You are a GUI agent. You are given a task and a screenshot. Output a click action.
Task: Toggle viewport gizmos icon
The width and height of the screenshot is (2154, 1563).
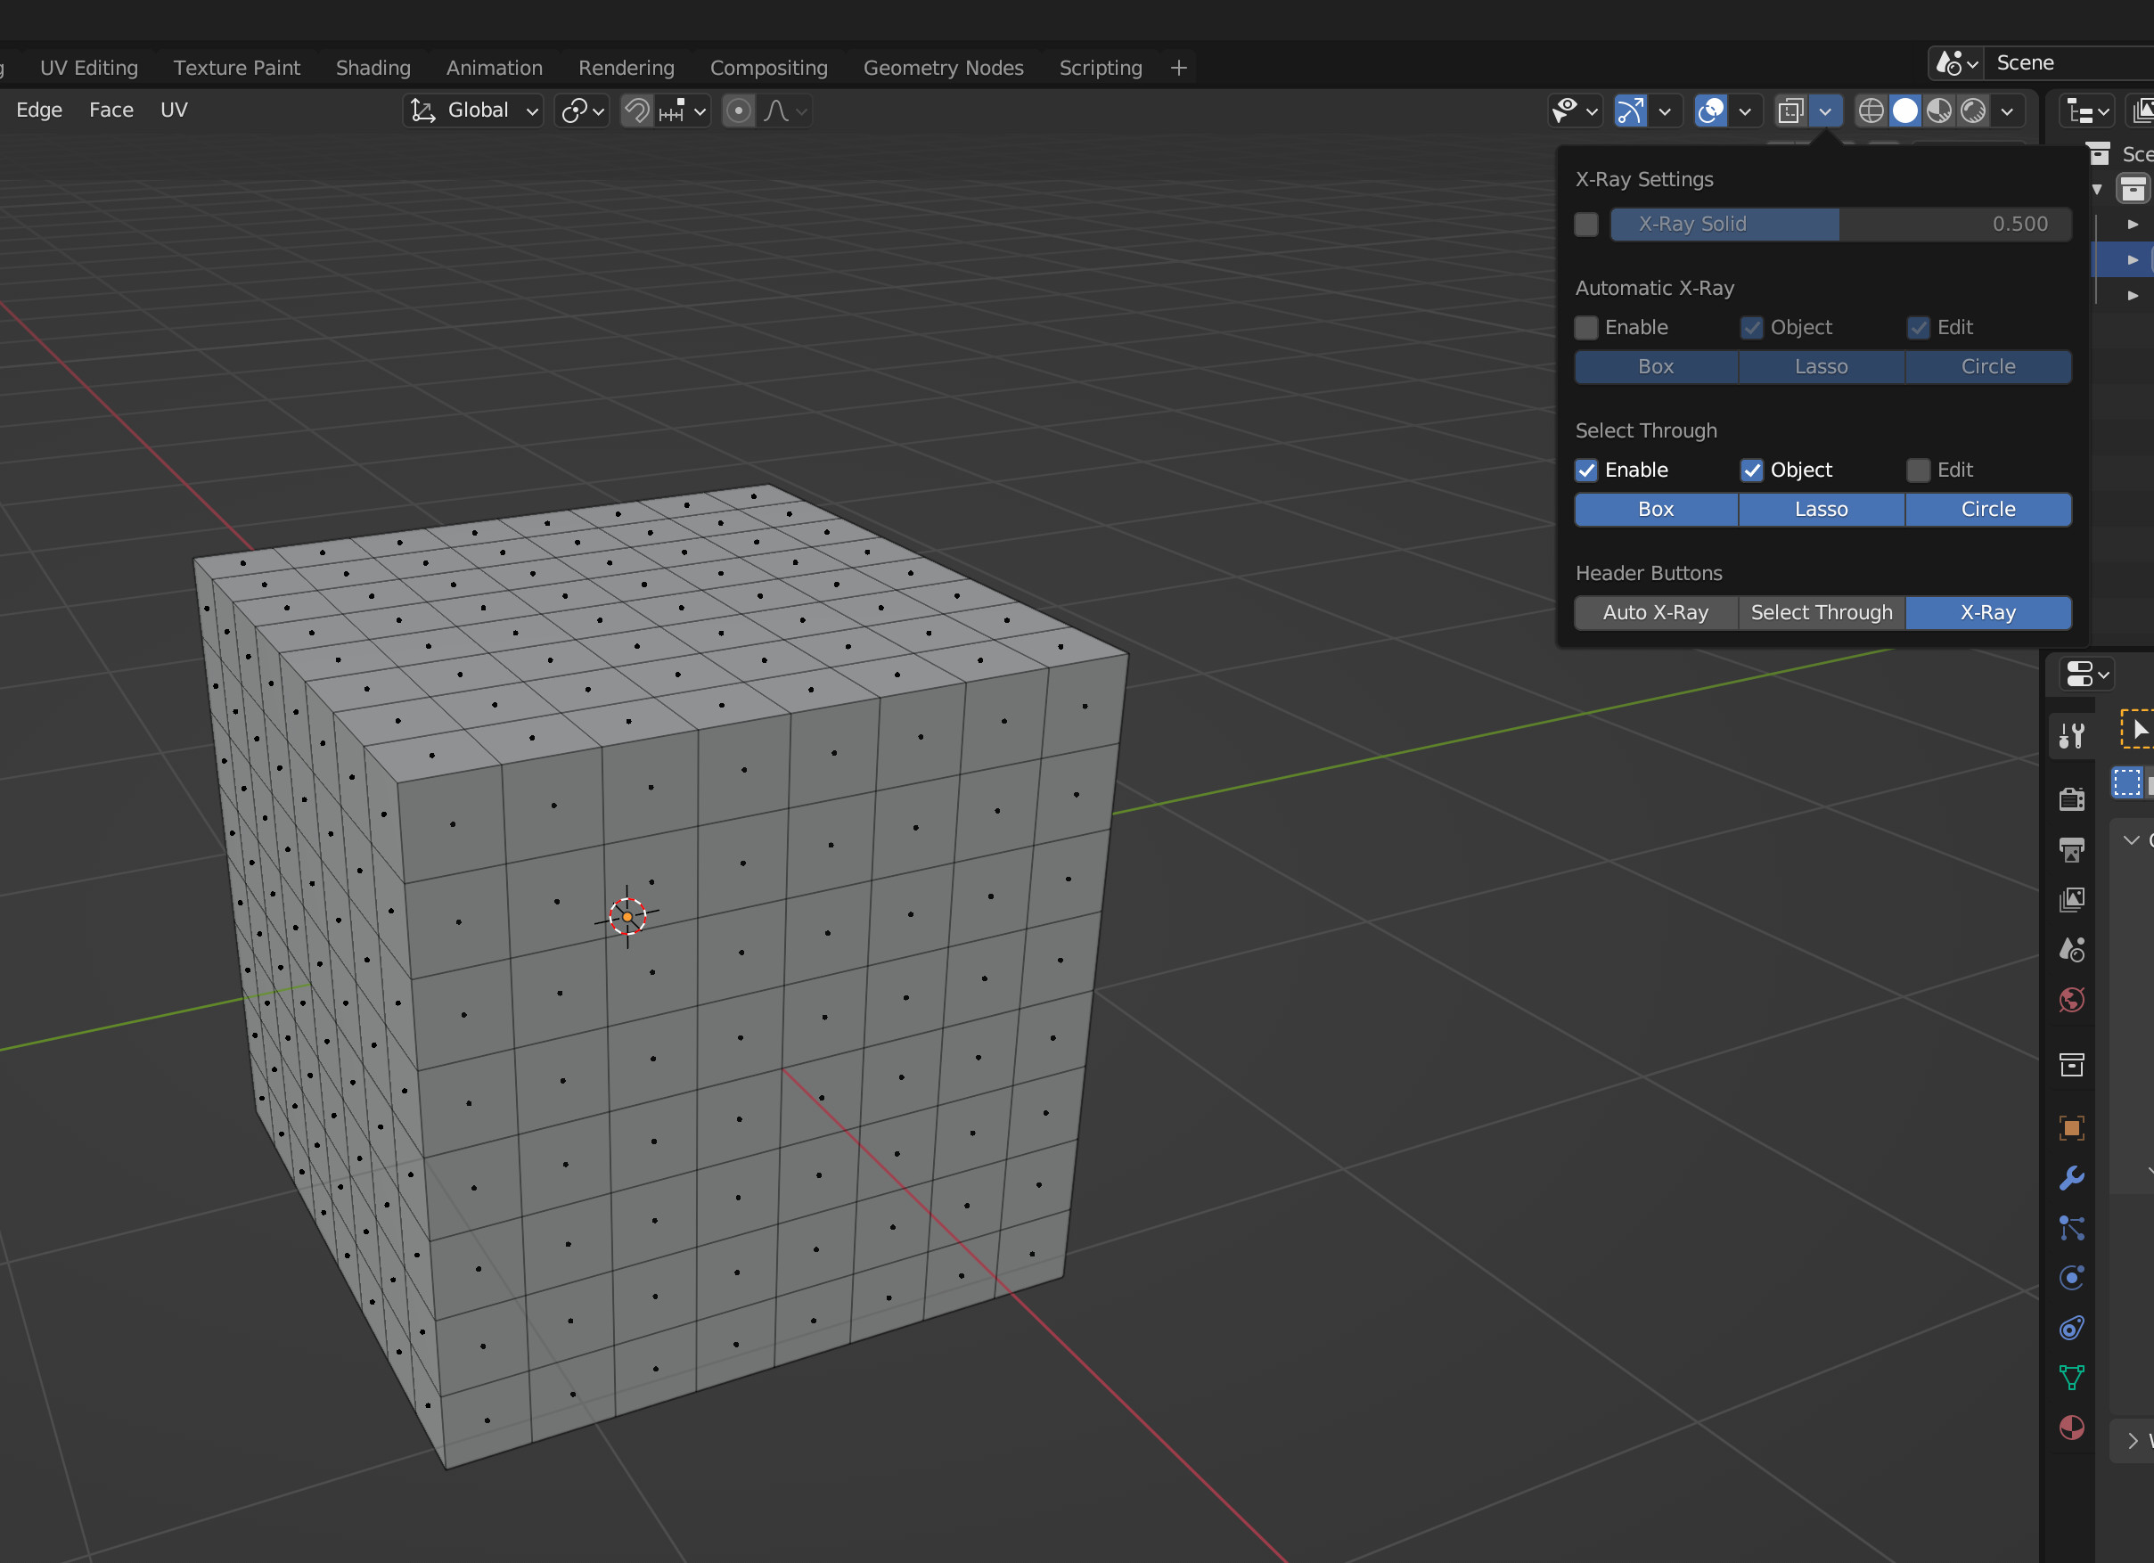click(1630, 111)
